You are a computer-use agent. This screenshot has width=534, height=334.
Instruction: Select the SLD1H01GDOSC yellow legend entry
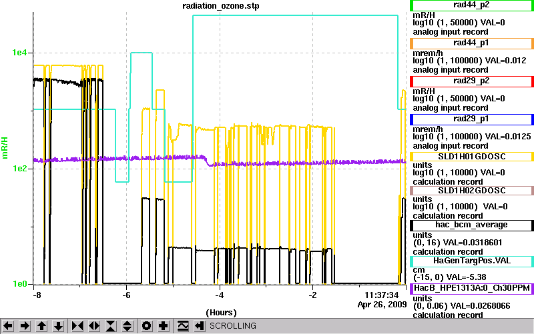pos(471,157)
